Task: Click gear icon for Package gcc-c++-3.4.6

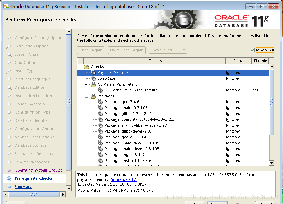Action: pos(100,137)
